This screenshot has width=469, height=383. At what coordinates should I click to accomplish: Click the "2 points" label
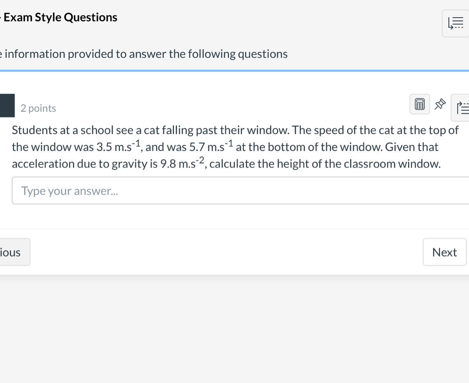pyautogui.click(x=38, y=108)
